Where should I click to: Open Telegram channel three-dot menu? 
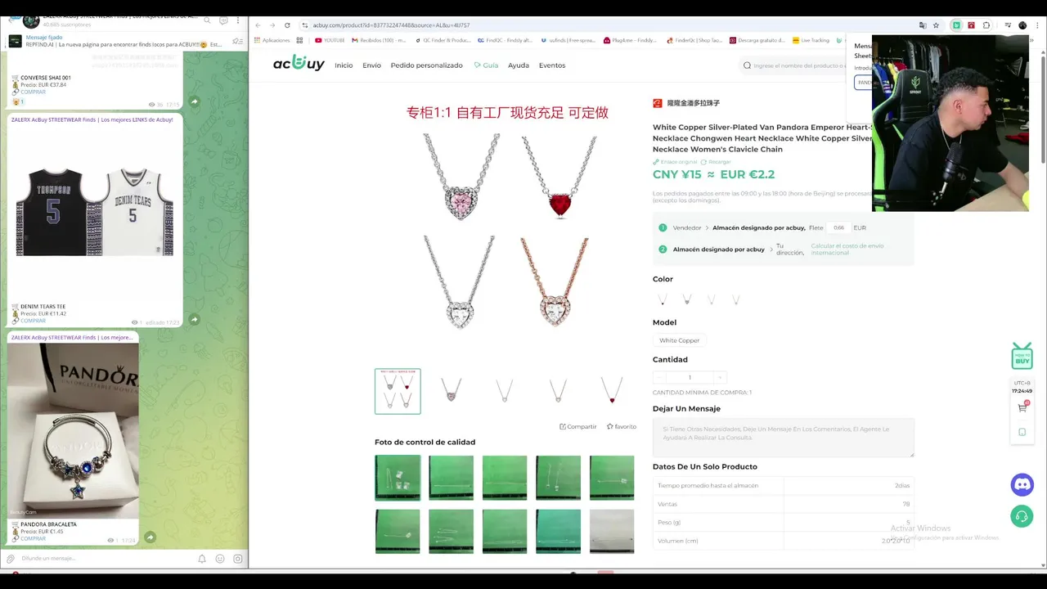(x=240, y=20)
